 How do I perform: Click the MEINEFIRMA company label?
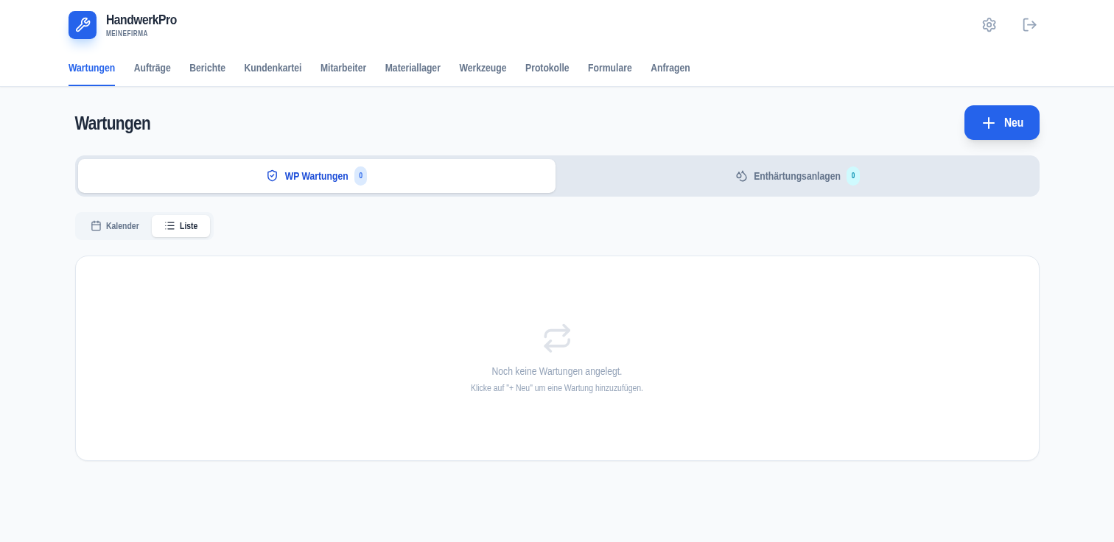pos(127,33)
